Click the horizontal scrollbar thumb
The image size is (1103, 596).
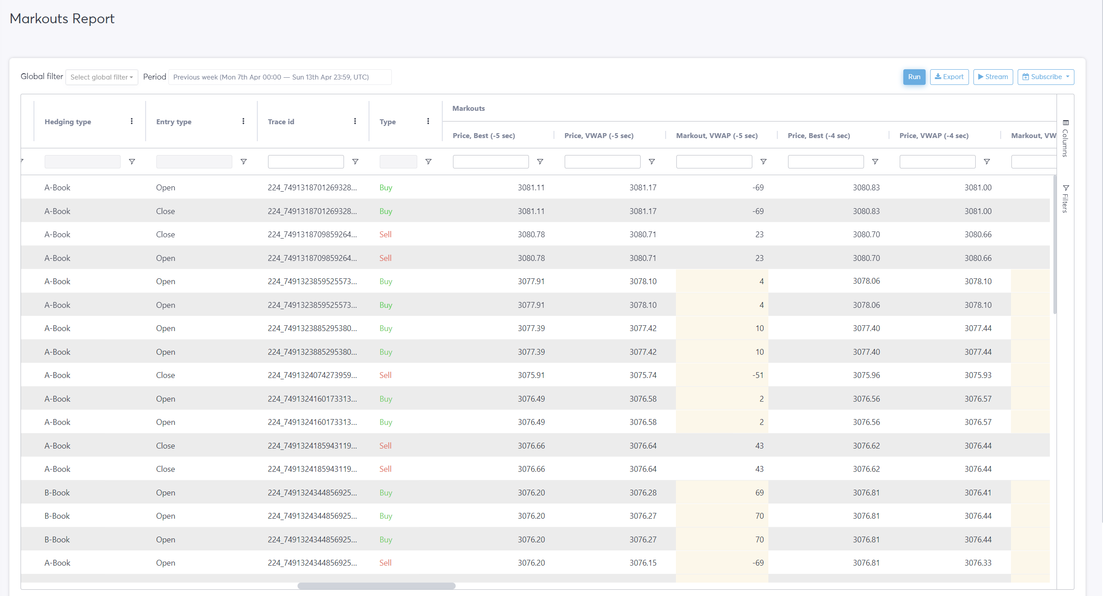tap(376, 586)
